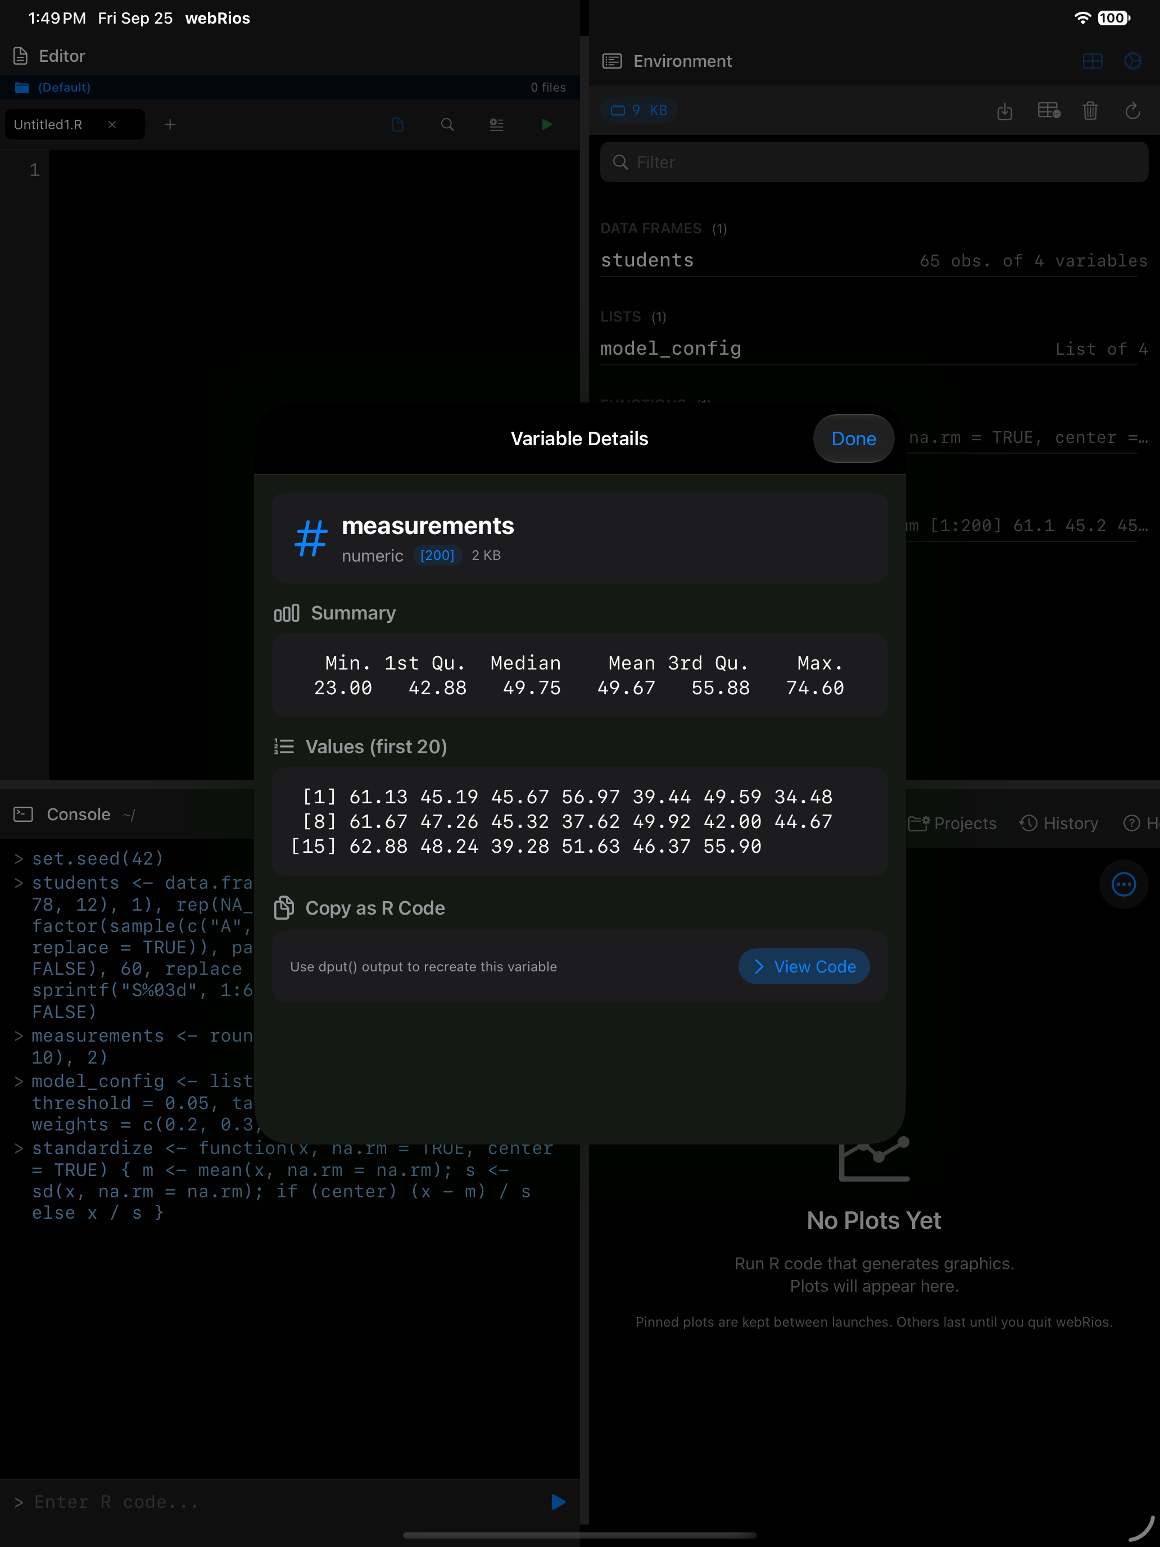This screenshot has height=1547, width=1160.
Task: Tap the battery indicator
Action: [1113, 18]
